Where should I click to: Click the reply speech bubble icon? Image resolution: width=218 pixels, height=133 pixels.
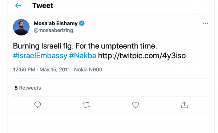pos(37,105)
